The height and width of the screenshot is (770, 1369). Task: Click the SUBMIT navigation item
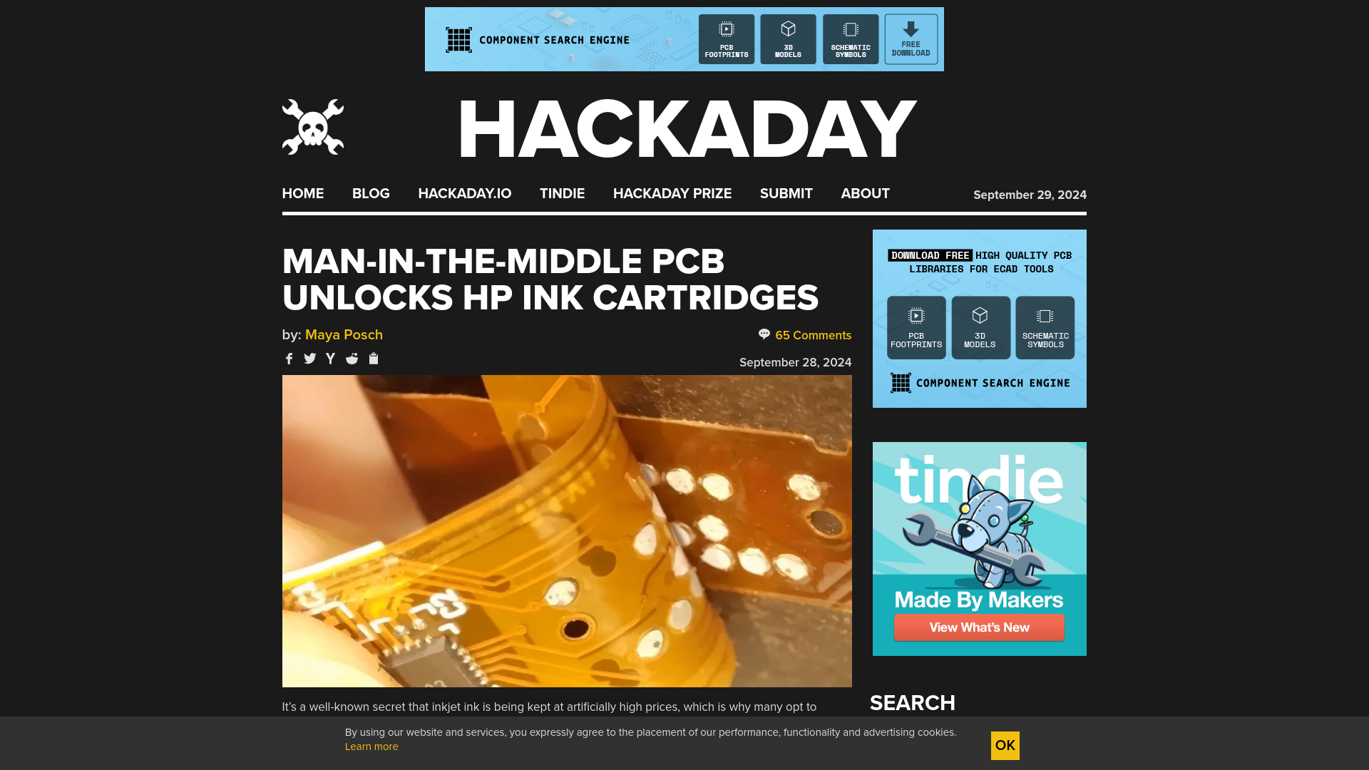point(786,194)
